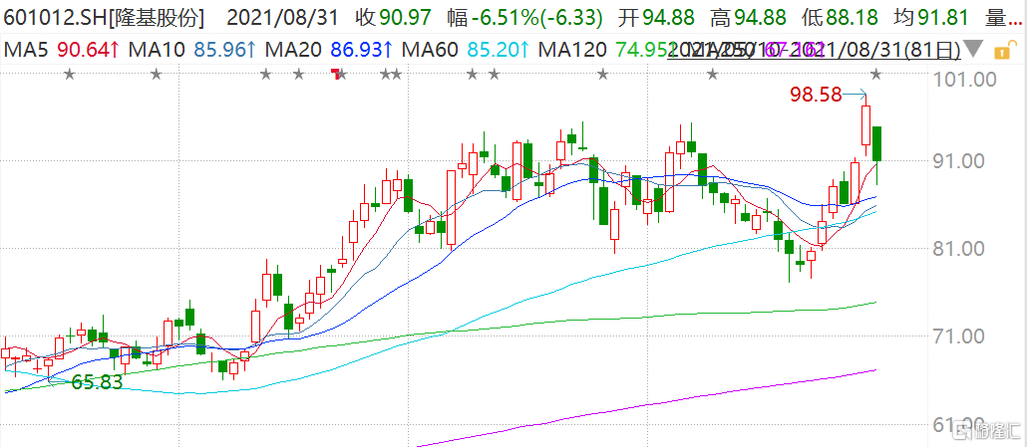Click the MA10 85.96 indicator label
Viewport: 1027px width, 447px height.
191,49
